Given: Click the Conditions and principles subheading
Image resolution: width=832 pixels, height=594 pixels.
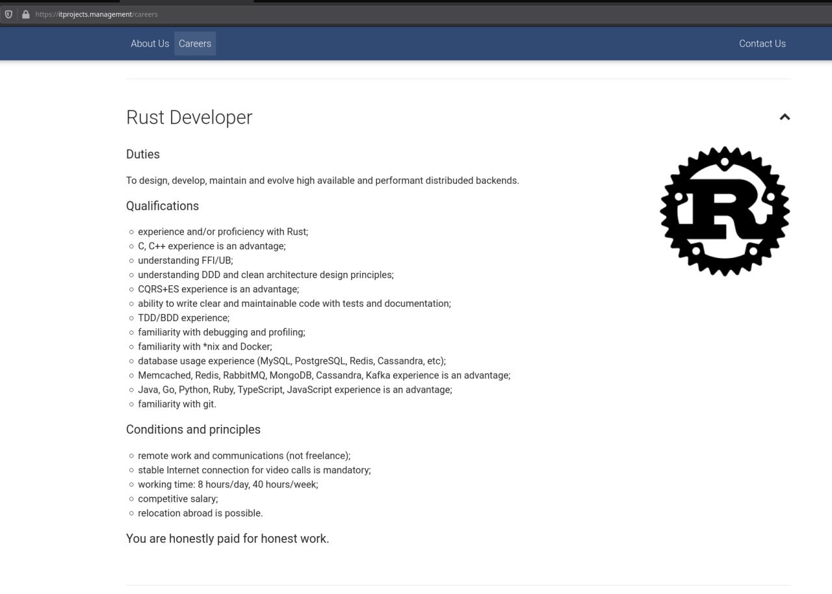Looking at the screenshot, I should 193,430.
